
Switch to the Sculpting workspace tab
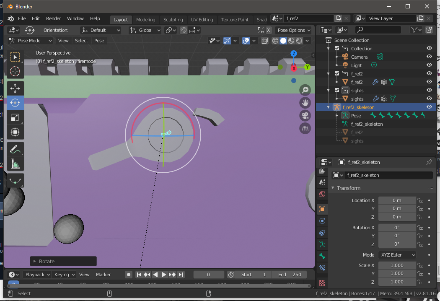[173, 20]
